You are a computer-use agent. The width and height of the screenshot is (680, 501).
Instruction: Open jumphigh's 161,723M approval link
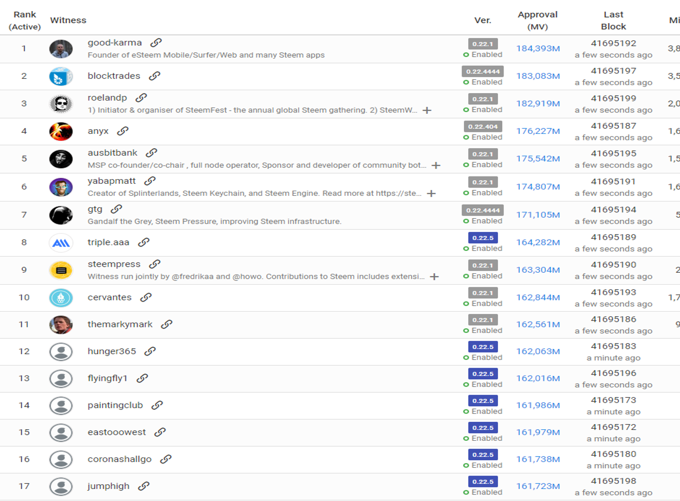pyautogui.click(x=538, y=486)
